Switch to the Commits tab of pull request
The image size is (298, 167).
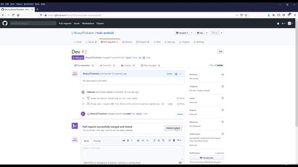click(x=108, y=65)
